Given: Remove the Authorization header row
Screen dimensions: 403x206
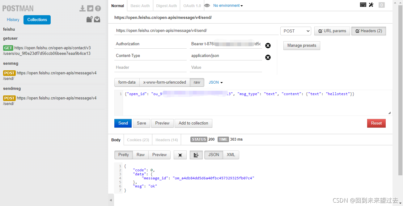Looking at the screenshot, I should click(268, 46).
